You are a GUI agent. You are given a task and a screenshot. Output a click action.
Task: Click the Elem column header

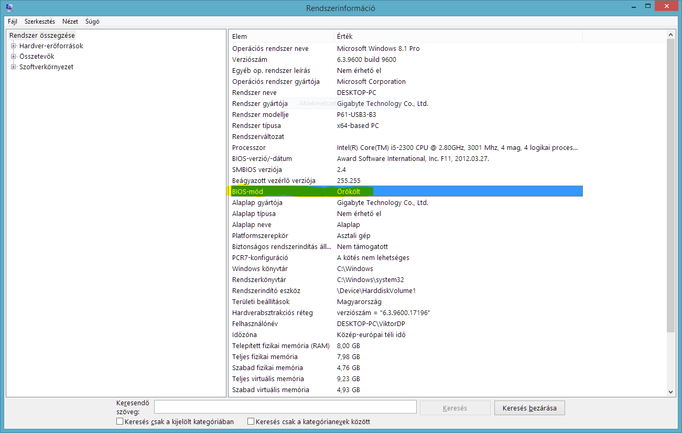(281, 36)
